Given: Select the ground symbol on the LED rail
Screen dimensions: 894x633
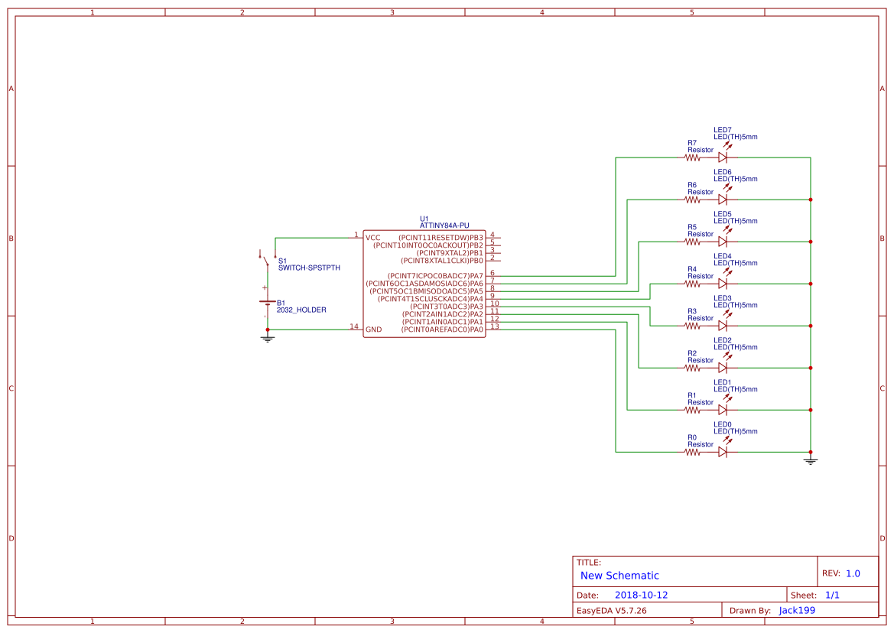Looking at the screenshot, I should pyautogui.click(x=810, y=461).
